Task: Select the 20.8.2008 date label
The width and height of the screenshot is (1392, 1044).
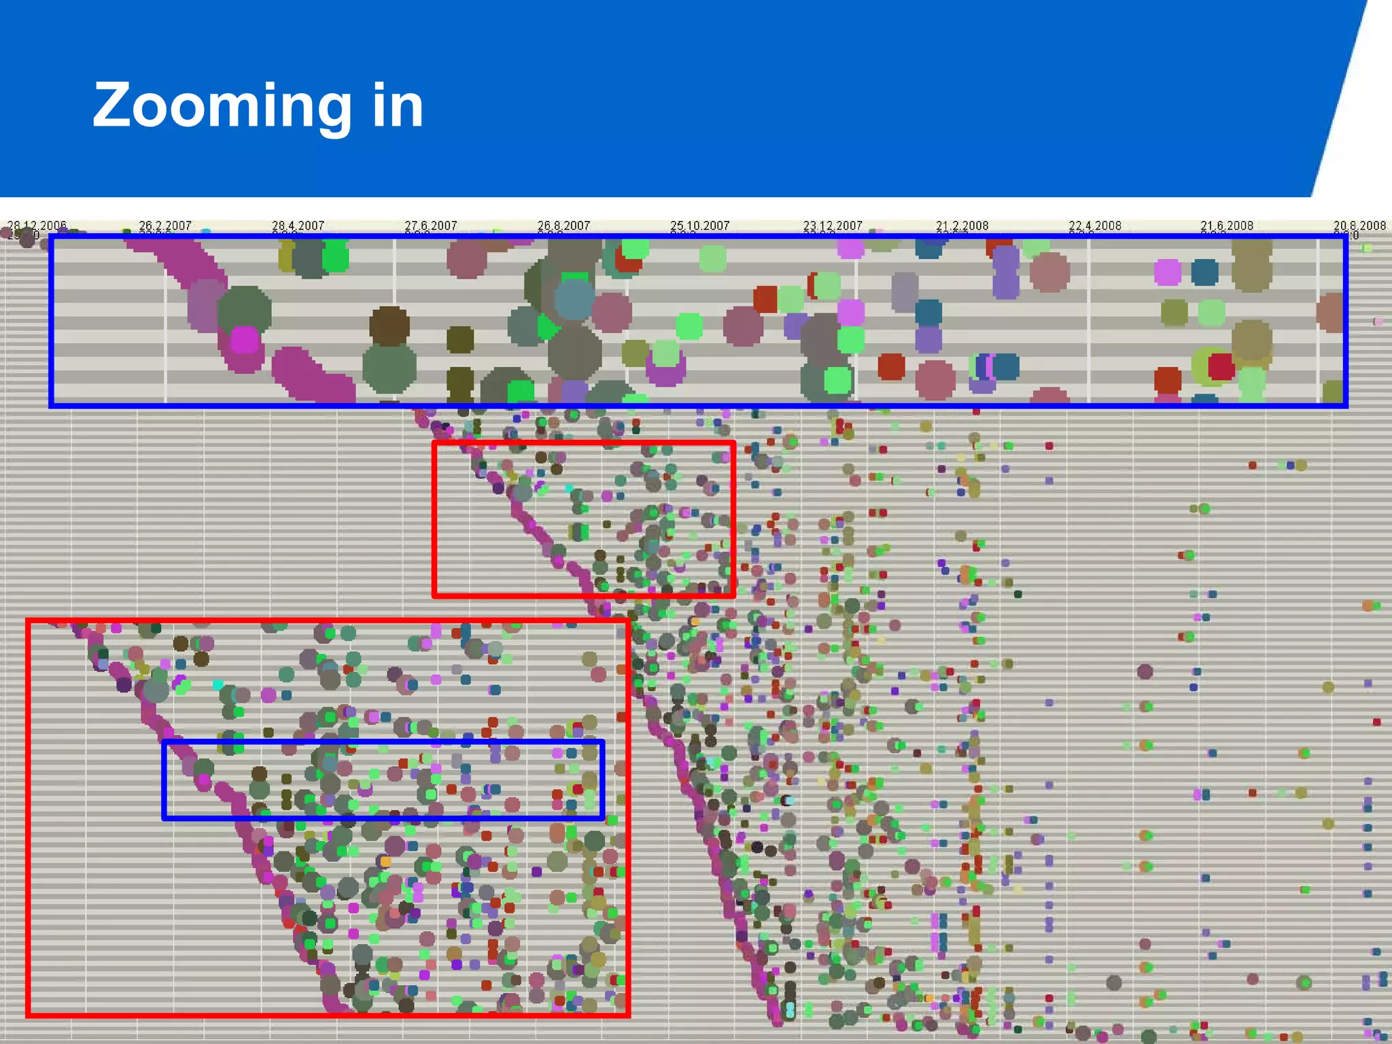Action: (1359, 225)
